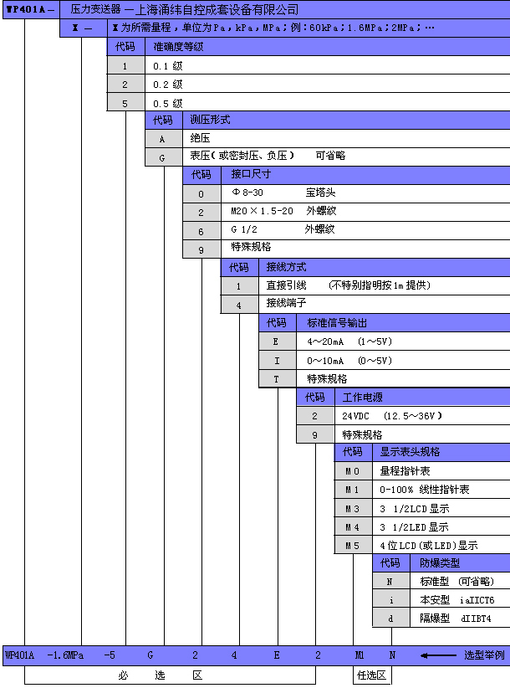The image size is (510, 688).
Task: Click the 'Φ8-30' interface size
Action: [x=247, y=193]
